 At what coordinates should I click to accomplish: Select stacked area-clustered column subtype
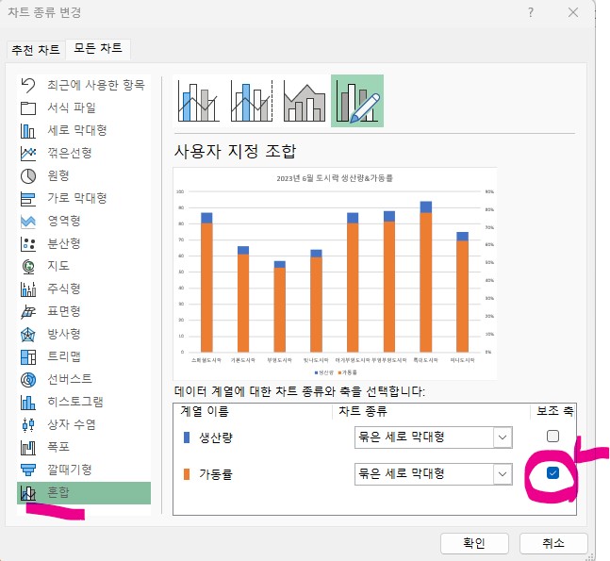pos(305,101)
